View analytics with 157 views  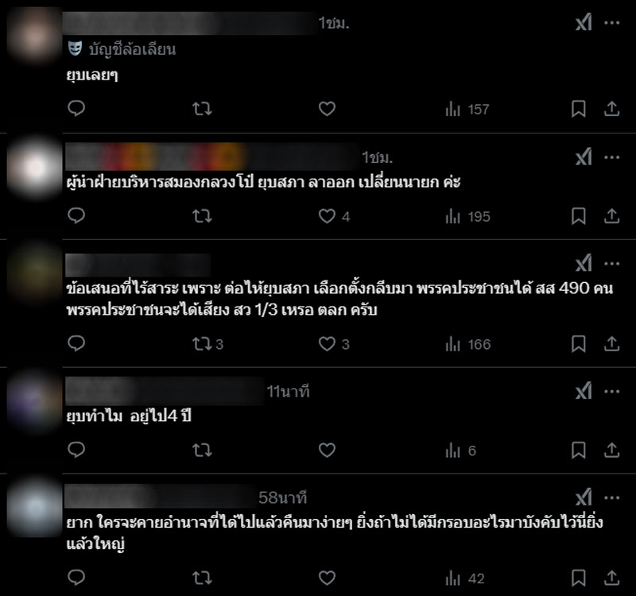tap(467, 109)
